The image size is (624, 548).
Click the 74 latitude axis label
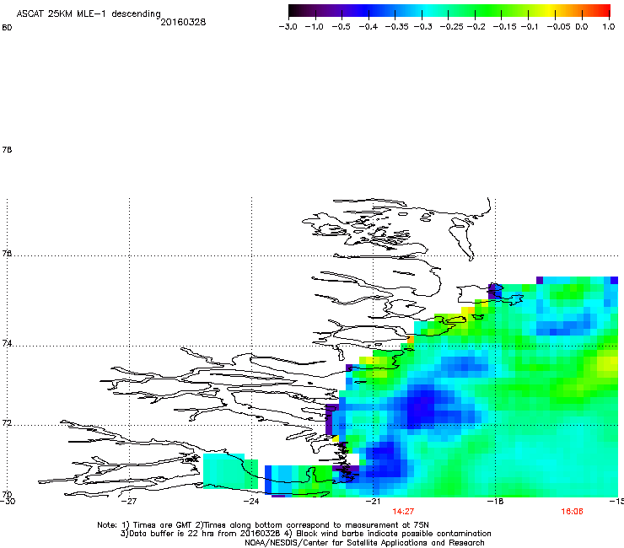pyautogui.click(x=7, y=343)
